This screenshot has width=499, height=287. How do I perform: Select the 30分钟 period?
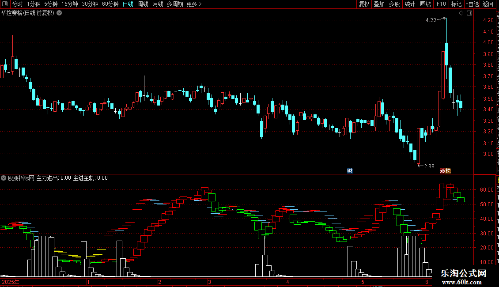coord(90,4)
